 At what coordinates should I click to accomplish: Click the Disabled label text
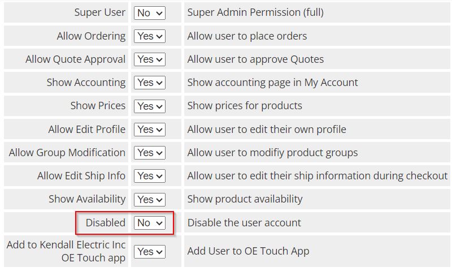pyautogui.click(x=106, y=223)
